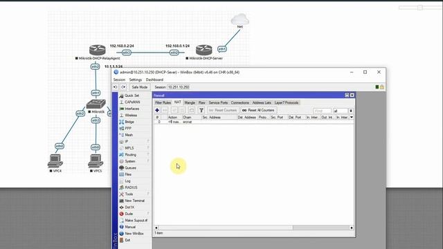Open Bridge in the sidebar

(129, 122)
